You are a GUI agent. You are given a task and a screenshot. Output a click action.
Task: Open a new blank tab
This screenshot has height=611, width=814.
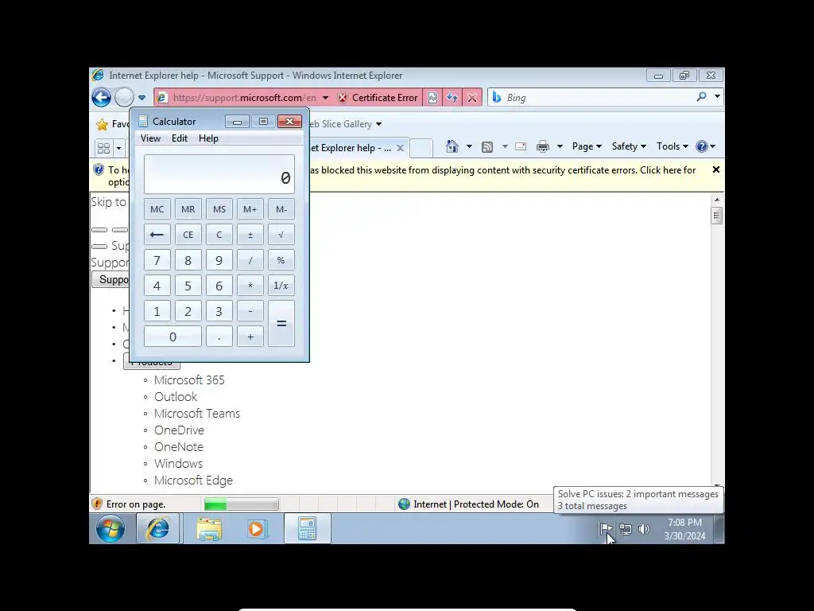[x=421, y=148]
